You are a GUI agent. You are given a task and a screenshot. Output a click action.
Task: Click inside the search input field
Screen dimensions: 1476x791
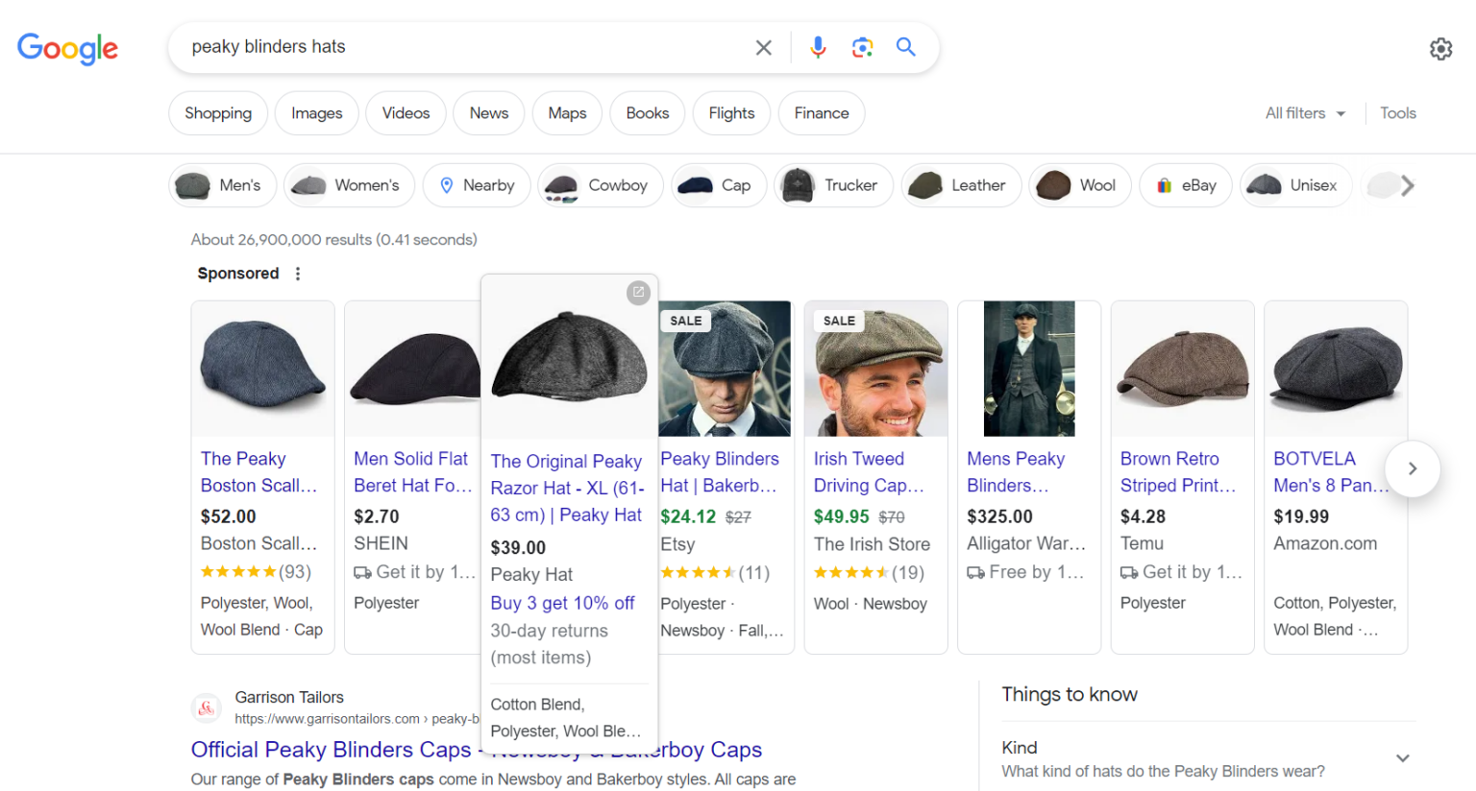pos(432,46)
